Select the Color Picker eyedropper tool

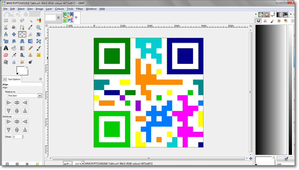click(30, 27)
